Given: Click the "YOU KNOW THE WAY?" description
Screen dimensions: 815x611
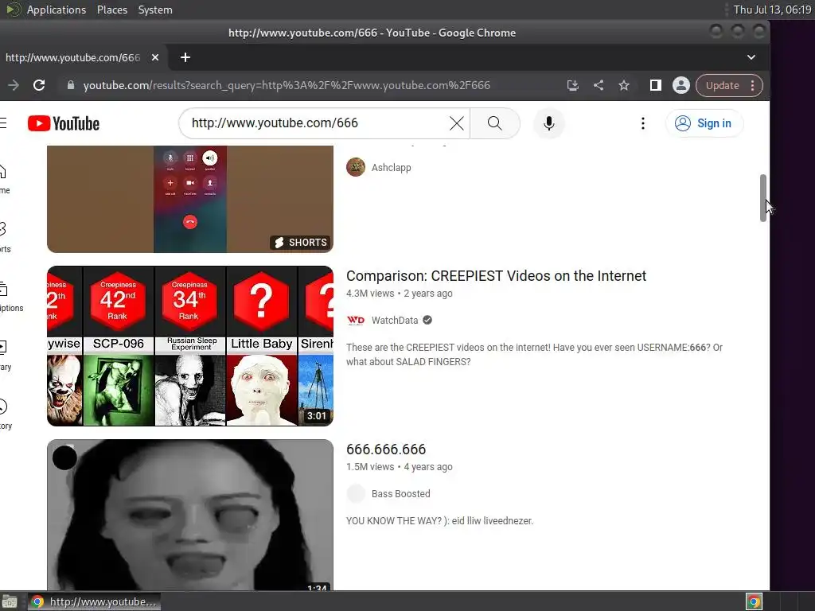Looking at the screenshot, I should tap(439, 521).
